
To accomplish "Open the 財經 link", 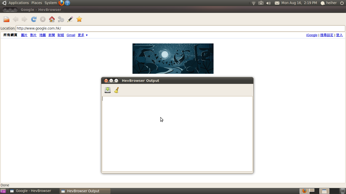I will point(61,35).
